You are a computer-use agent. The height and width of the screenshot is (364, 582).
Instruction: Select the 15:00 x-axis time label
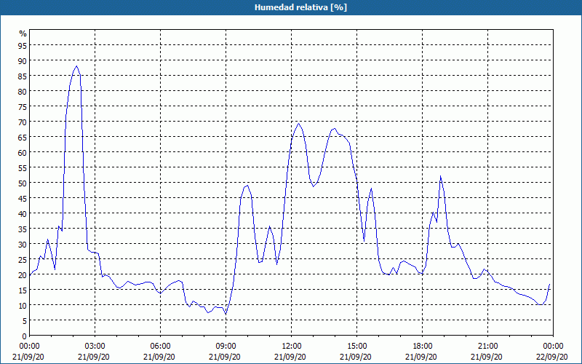pos(356,347)
